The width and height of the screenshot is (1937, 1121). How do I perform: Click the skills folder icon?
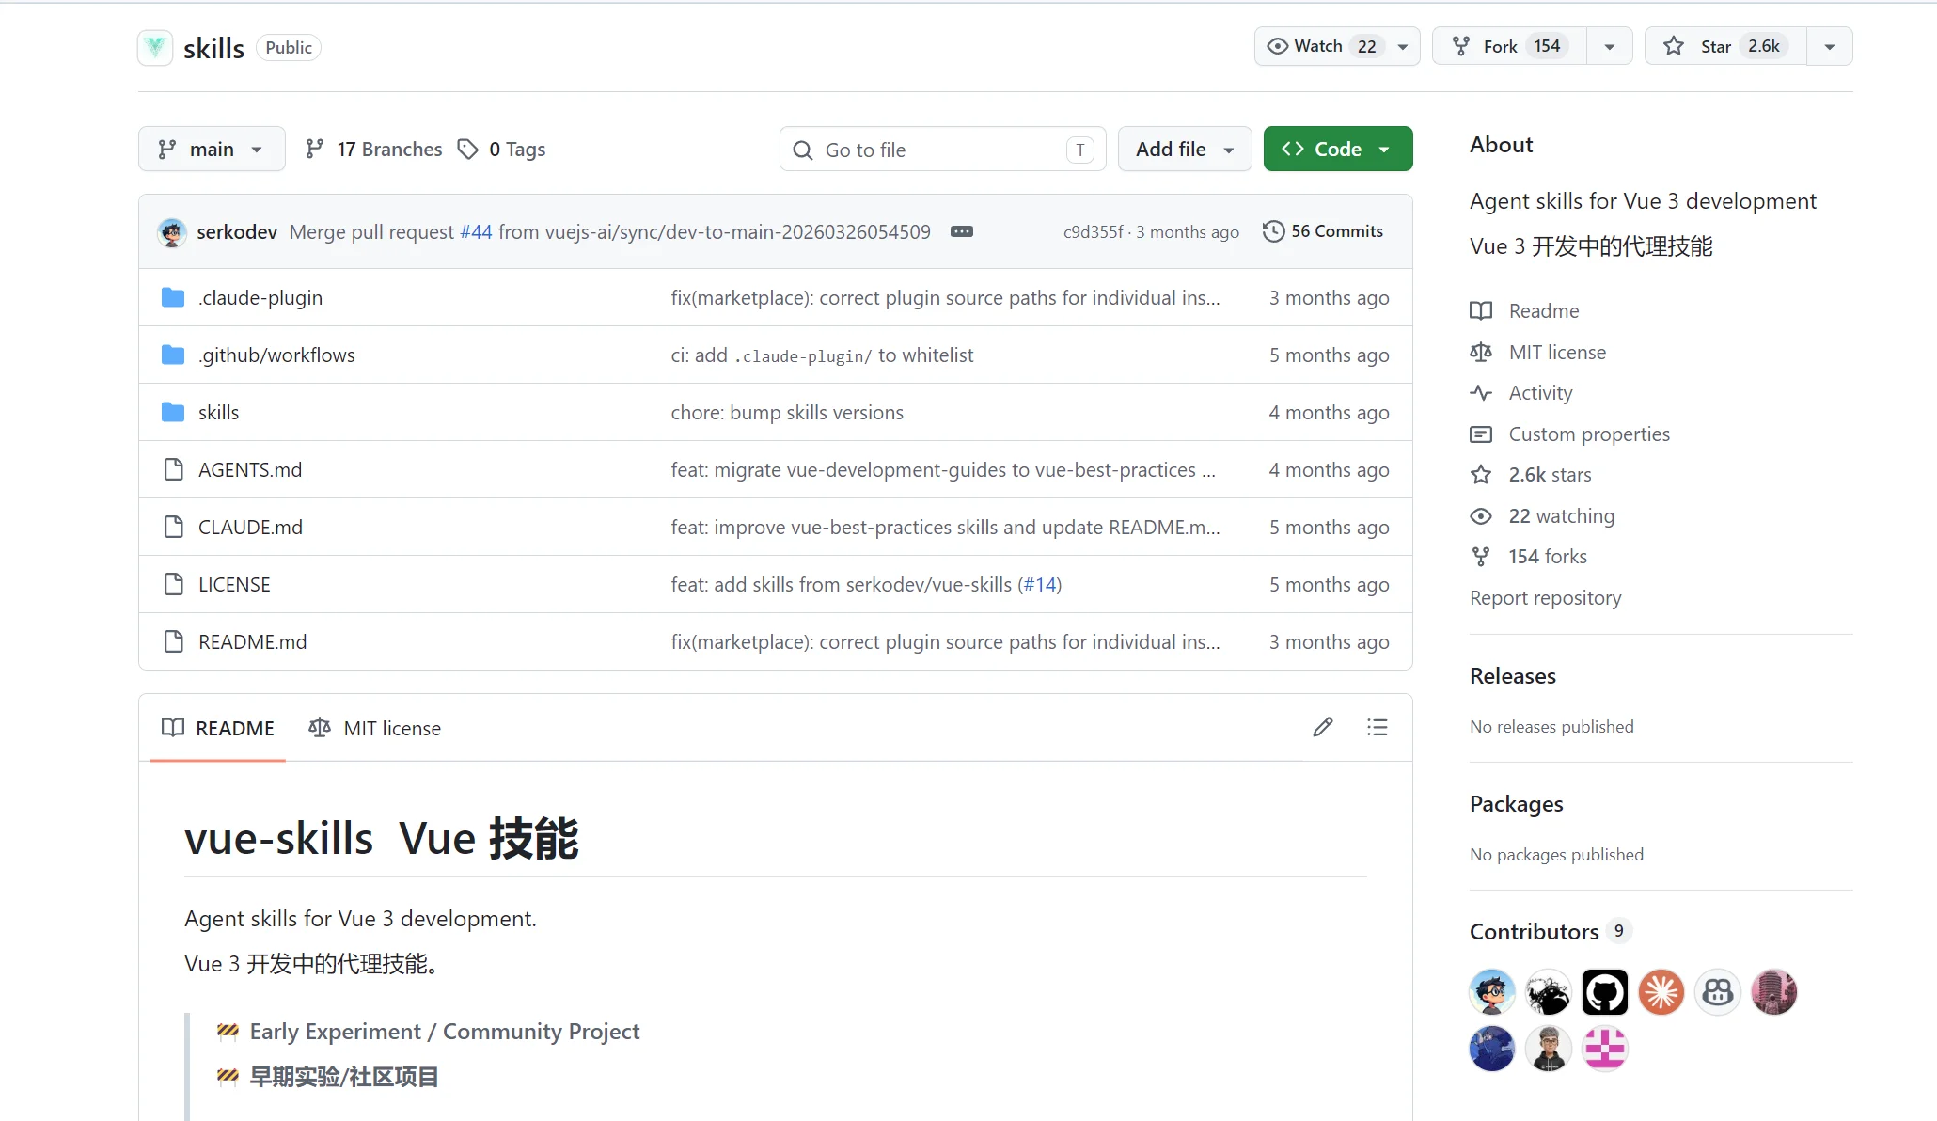(173, 413)
